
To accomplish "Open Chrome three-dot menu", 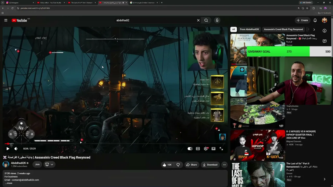I will tap(330, 8).
